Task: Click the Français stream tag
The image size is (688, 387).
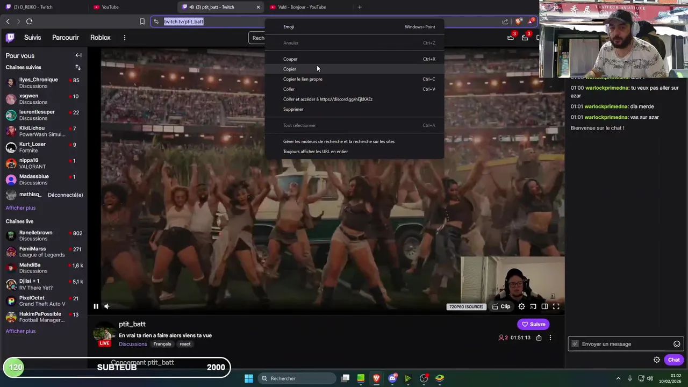Action: tap(162, 344)
